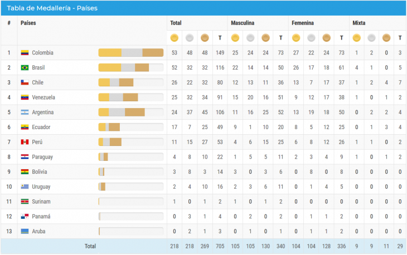
Task: Click the Total row label at bottom
Action: click(90, 246)
